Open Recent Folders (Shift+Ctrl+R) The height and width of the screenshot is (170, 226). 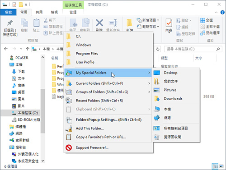click(x=108, y=101)
